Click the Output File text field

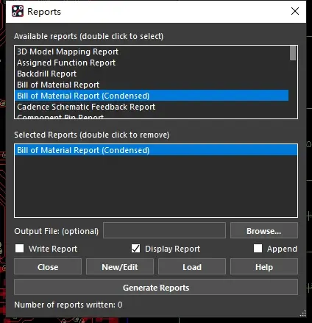click(x=164, y=230)
